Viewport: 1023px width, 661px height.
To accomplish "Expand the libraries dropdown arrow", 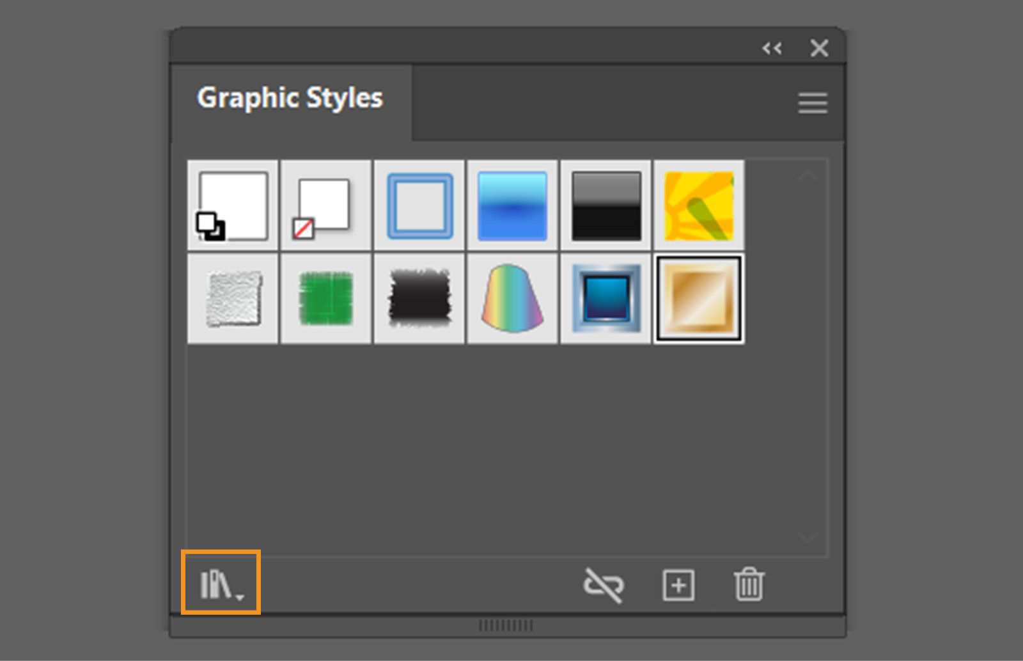I will coord(240,595).
